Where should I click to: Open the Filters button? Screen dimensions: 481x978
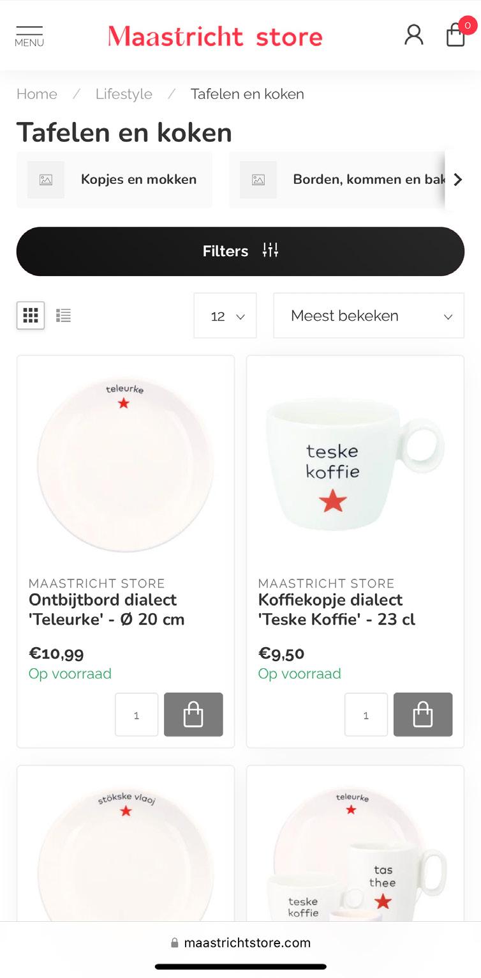[241, 251]
